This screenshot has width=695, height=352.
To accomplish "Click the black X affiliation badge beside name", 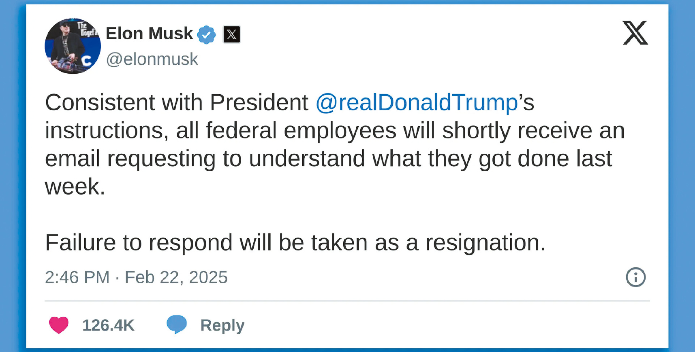I will pos(231,34).
